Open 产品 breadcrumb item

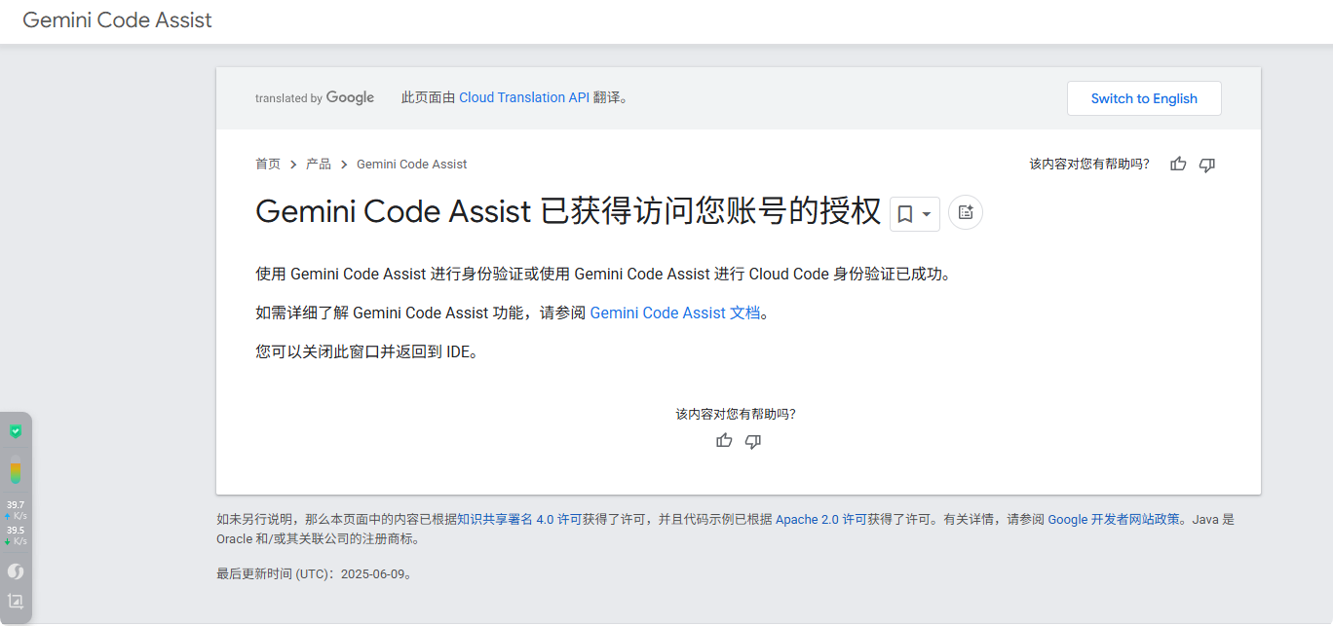tap(319, 165)
